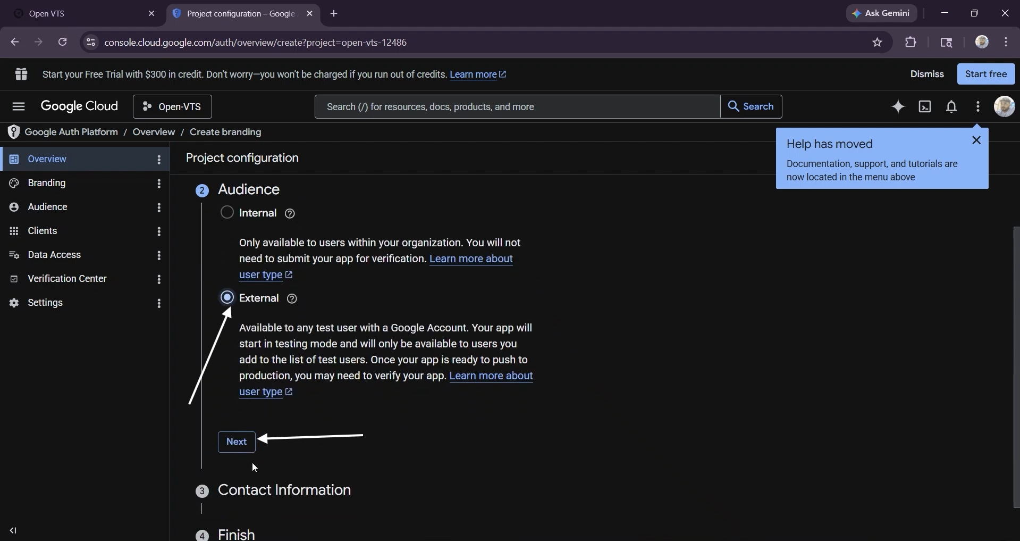Select the Internal audience radio button

[x=227, y=212]
